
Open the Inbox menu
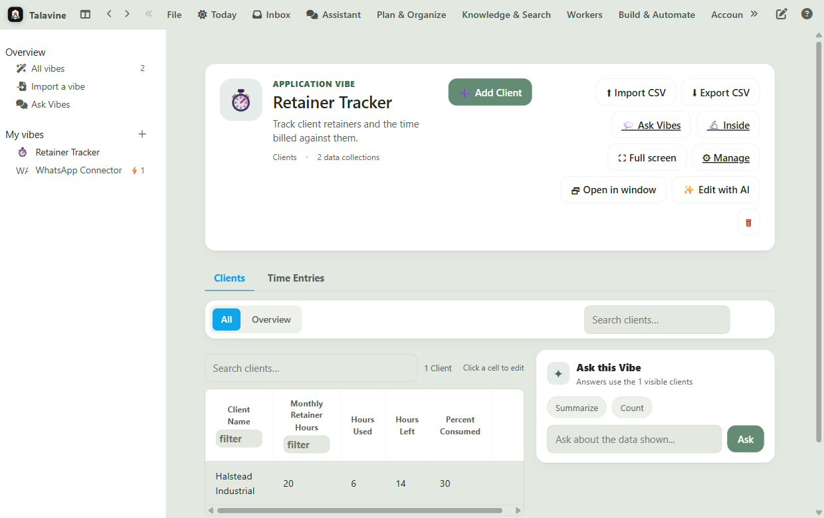click(x=271, y=15)
